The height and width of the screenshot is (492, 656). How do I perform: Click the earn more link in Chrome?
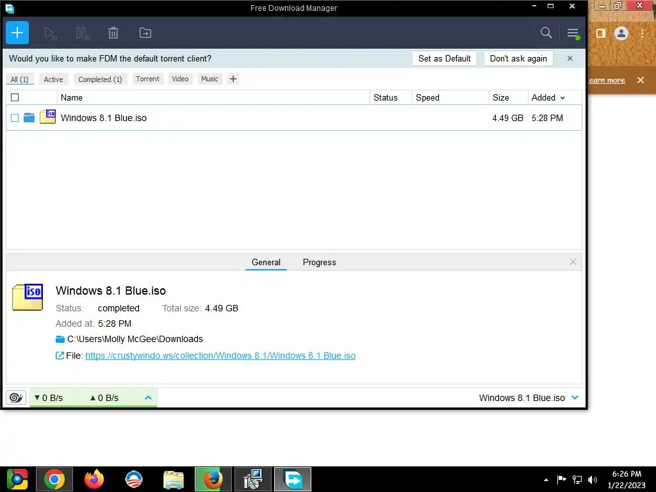(607, 80)
